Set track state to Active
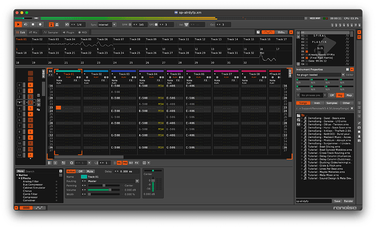Viewport: 376px width, 228px height. 71,171
